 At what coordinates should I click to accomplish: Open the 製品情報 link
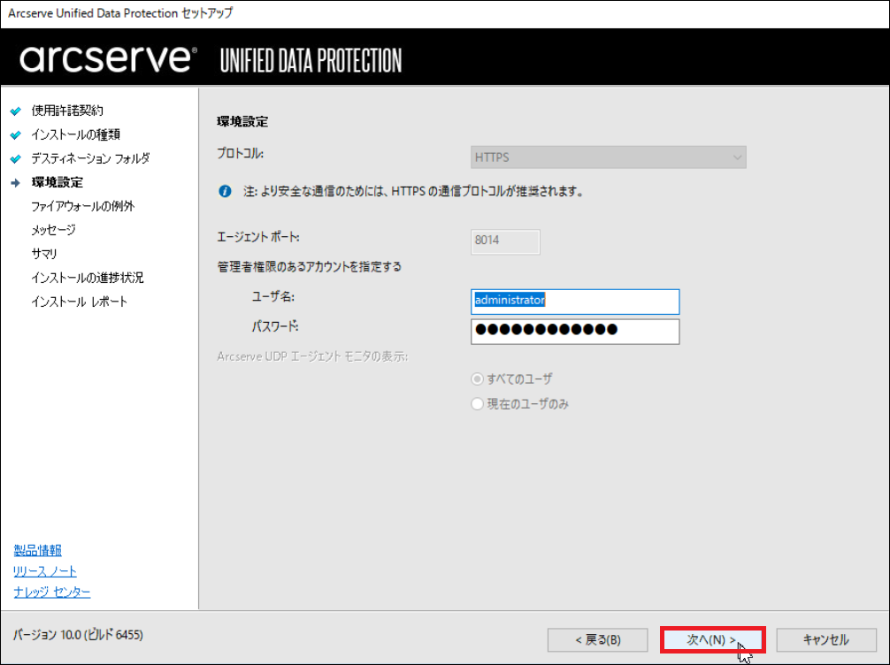(x=37, y=550)
